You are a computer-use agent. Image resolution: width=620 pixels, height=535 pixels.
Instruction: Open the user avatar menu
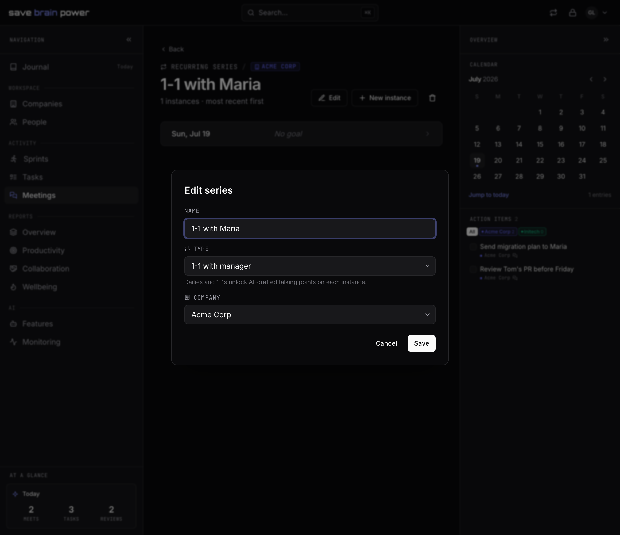tap(597, 13)
